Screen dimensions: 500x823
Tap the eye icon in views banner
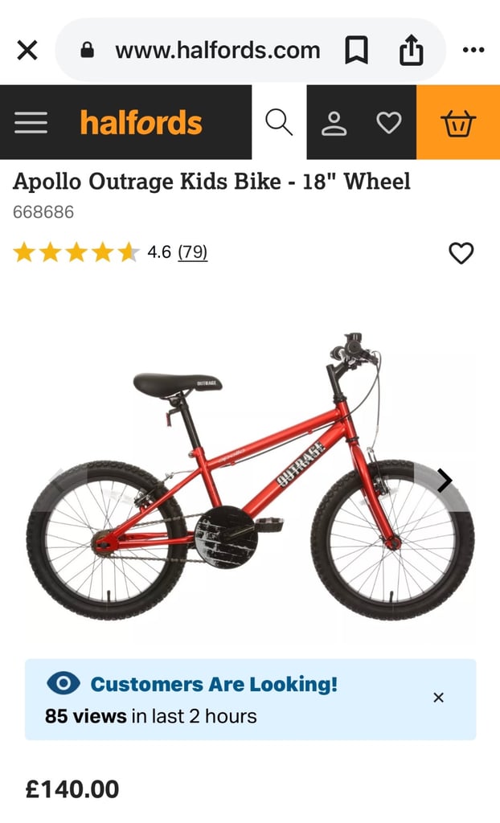[x=64, y=683]
